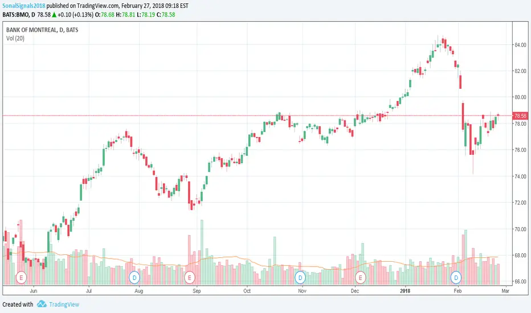Click the green up-arrow price change indicator
Screen dimensions: 531x313
[54, 15]
